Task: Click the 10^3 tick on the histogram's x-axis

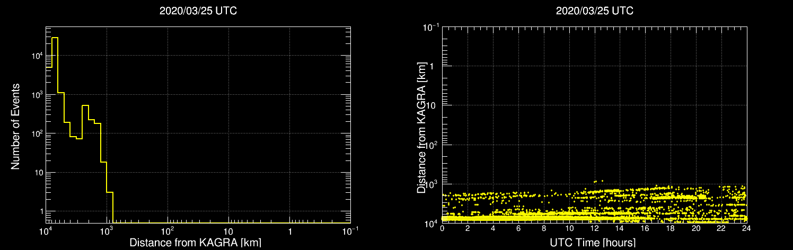Action: 107,231
